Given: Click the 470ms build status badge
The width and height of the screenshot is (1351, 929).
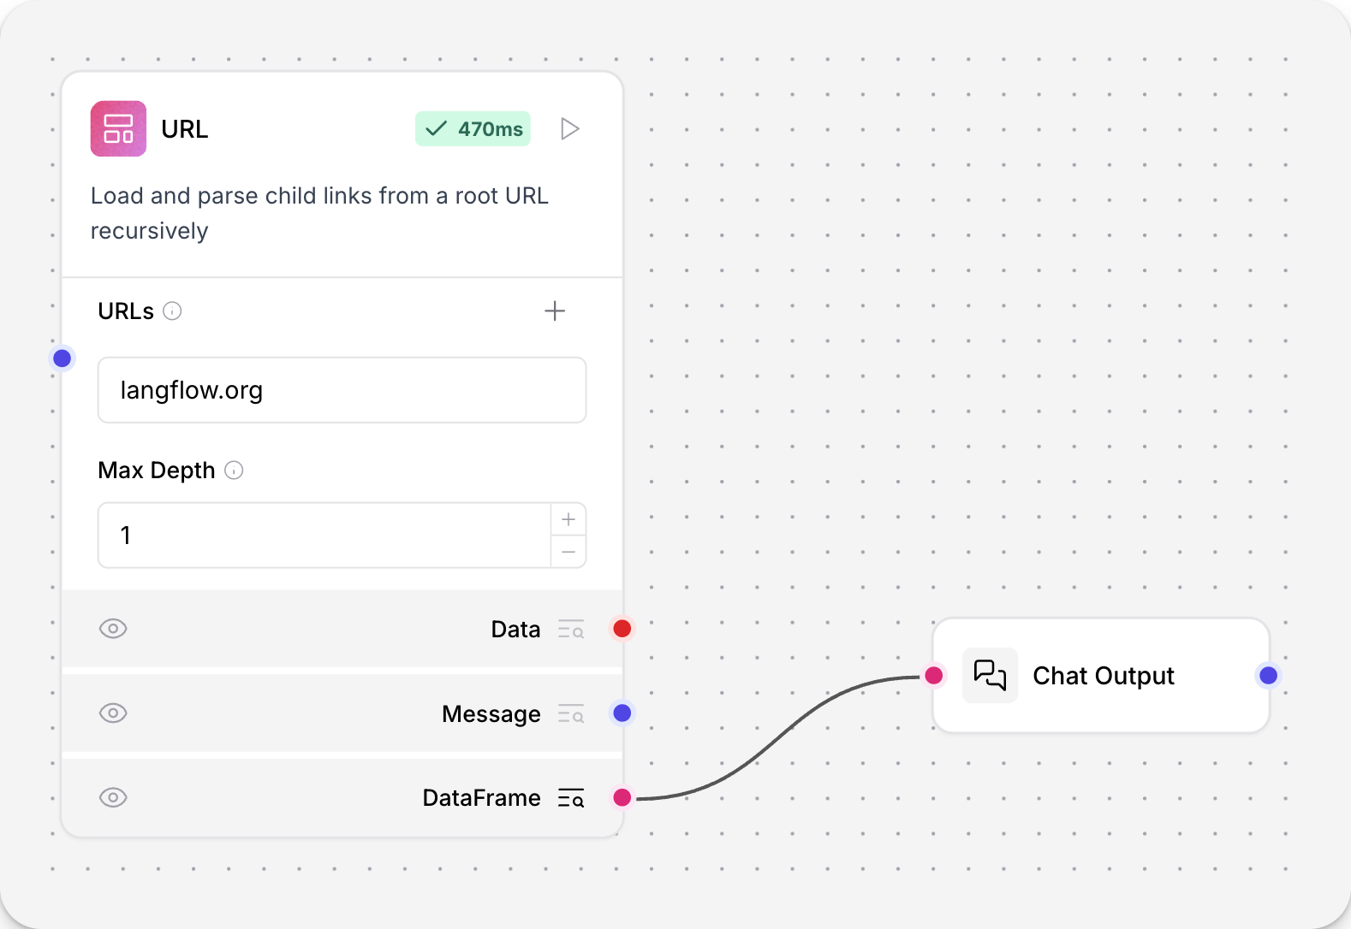Looking at the screenshot, I should tap(473, 129).
